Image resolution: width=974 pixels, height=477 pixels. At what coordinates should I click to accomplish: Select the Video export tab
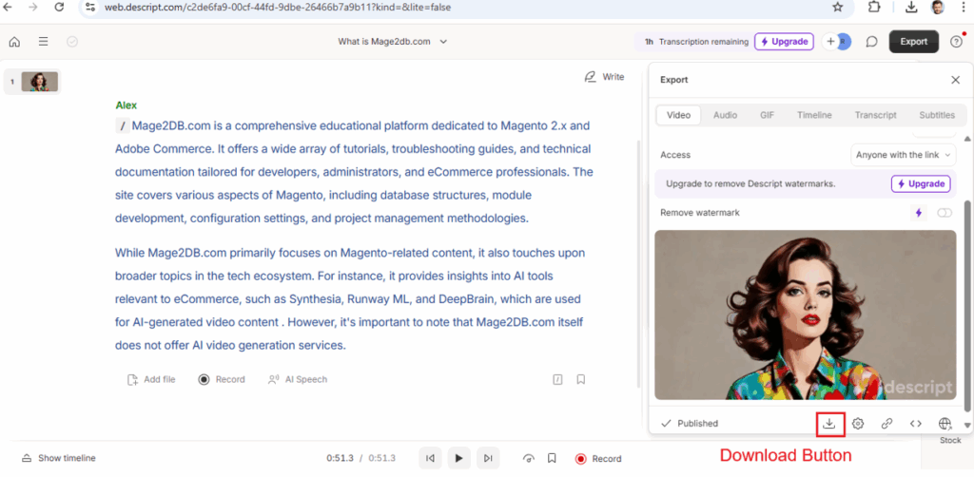678,115
